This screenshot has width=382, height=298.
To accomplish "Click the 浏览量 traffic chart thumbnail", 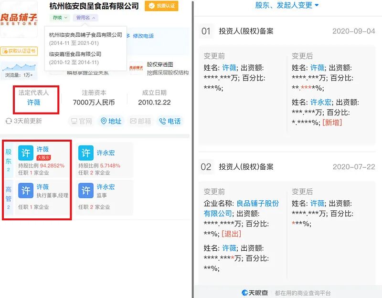I will [19, 71].
